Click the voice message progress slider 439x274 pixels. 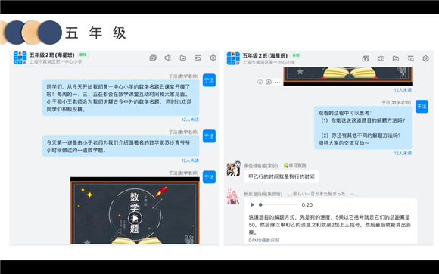[x=278, y=205]
